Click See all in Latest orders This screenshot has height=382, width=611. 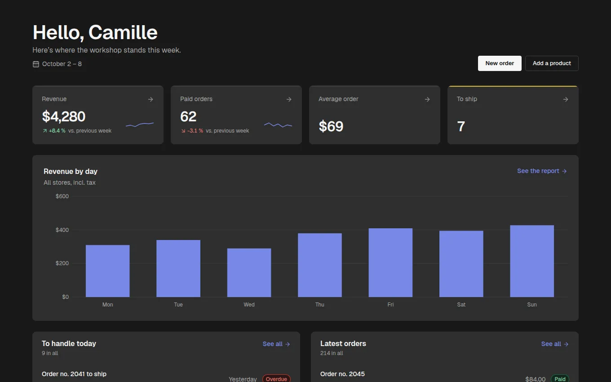pyautogui.click(x=555, y=344)
